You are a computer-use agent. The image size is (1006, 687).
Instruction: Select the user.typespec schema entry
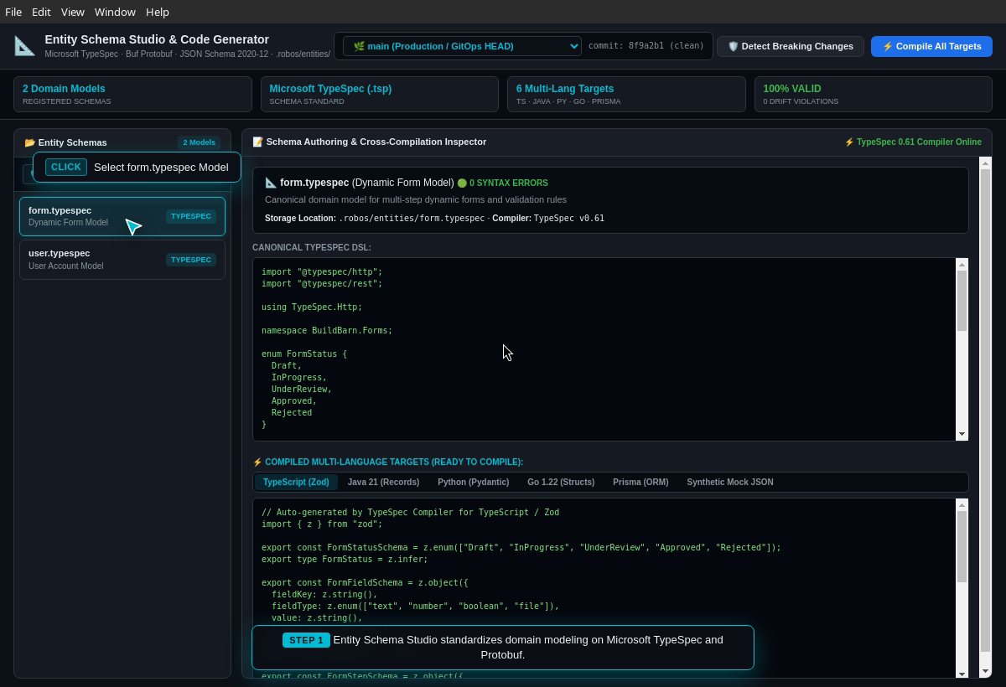(122, 259)
